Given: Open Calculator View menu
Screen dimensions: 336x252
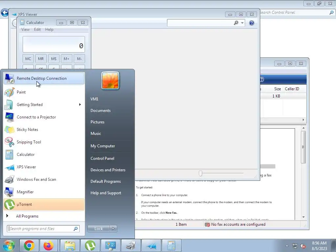Looking at the screenshot, I should click(x=25, y=30).
